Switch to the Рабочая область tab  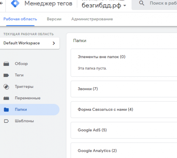point(20,19)
